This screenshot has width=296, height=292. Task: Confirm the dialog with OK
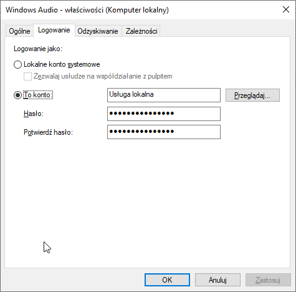(x=167, y=280)
